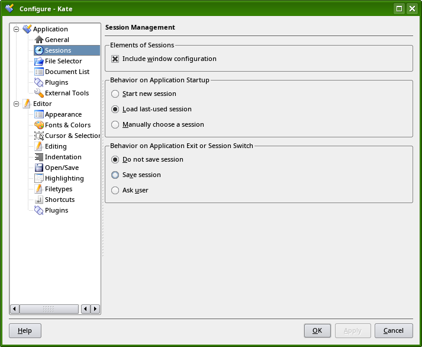Click the External Tools wrench icon

point(39,93)
